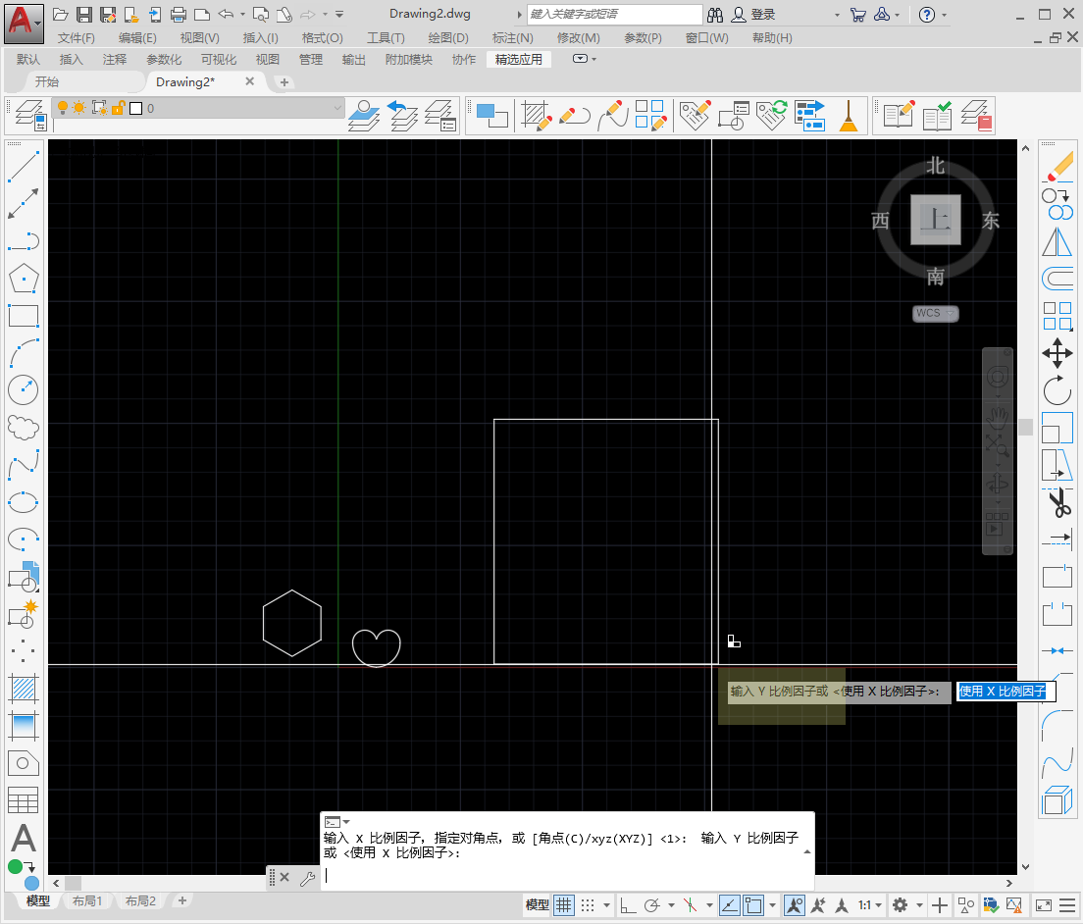Viewport: 1083px width, 924px height.
Task: Click WCS button under the ViewCube
Action: (x=934, y=314)
